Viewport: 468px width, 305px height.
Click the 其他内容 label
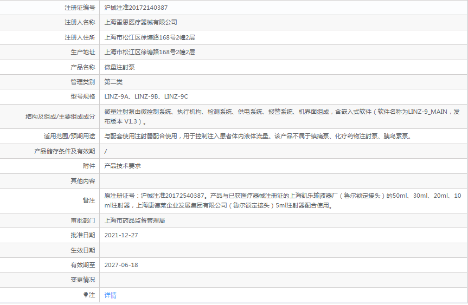click(x=82, y=181)
